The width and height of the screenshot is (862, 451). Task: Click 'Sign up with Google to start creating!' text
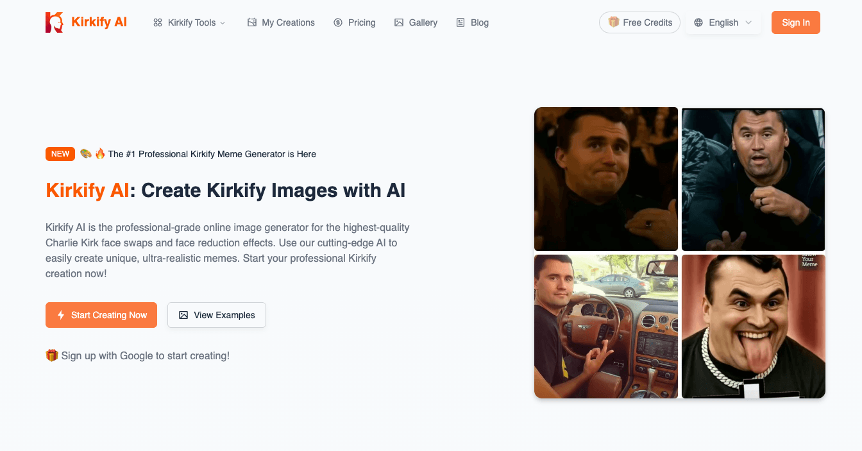[146, 355]
